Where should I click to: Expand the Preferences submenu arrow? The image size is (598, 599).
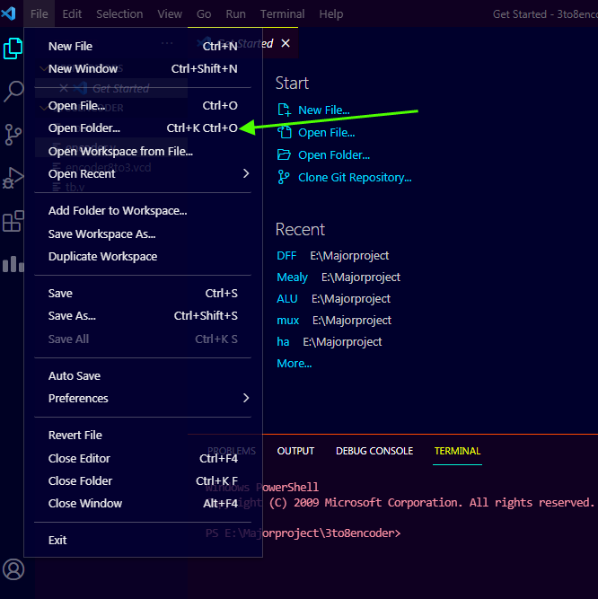pos(246,398)
